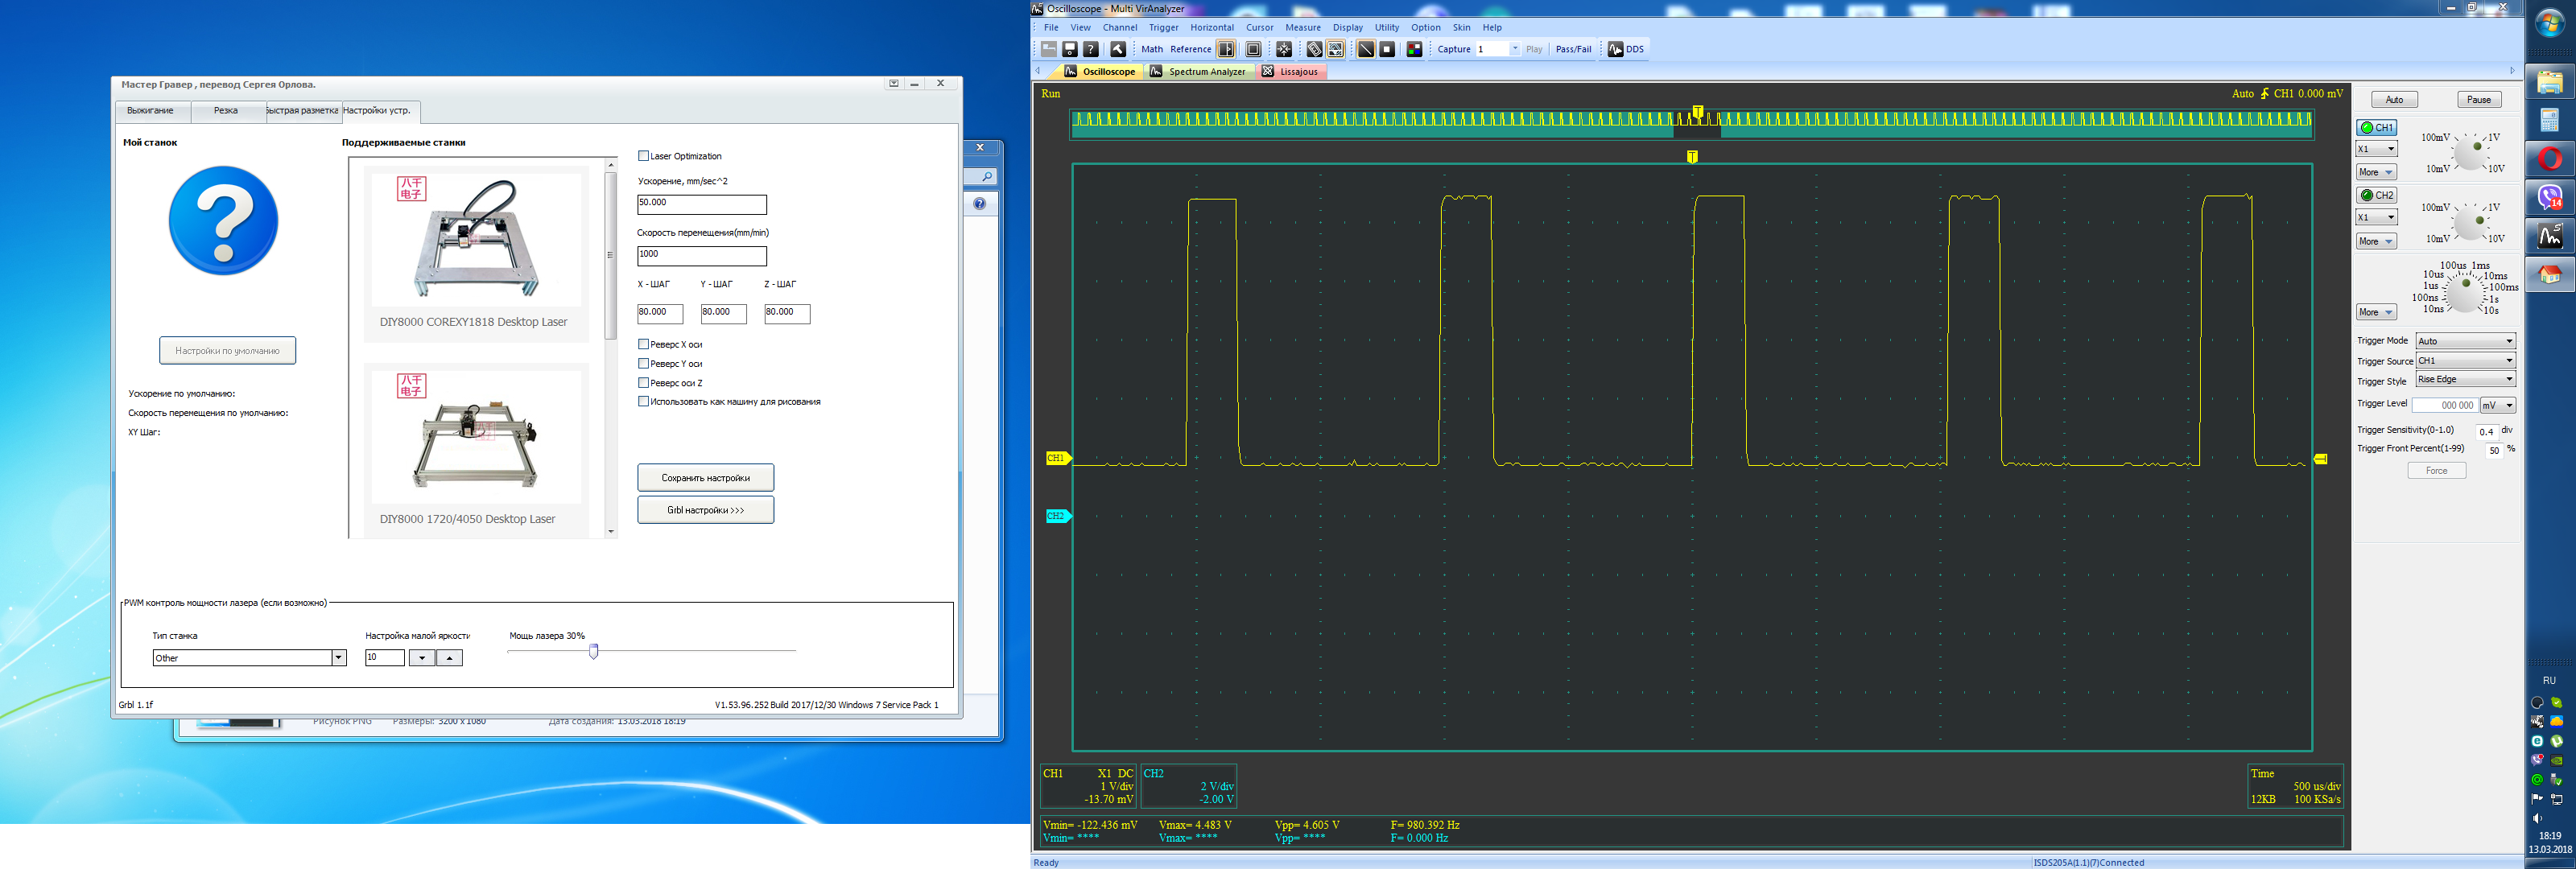Click the hammer tool icon in toolbar
The width and height of the screenshot is (2576, 869).
pos(1119,49)
